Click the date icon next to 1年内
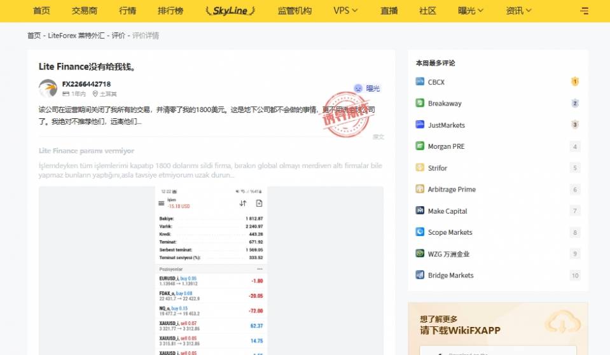Image resolution: width=610 pixels, height=355 pixels. 66,94
